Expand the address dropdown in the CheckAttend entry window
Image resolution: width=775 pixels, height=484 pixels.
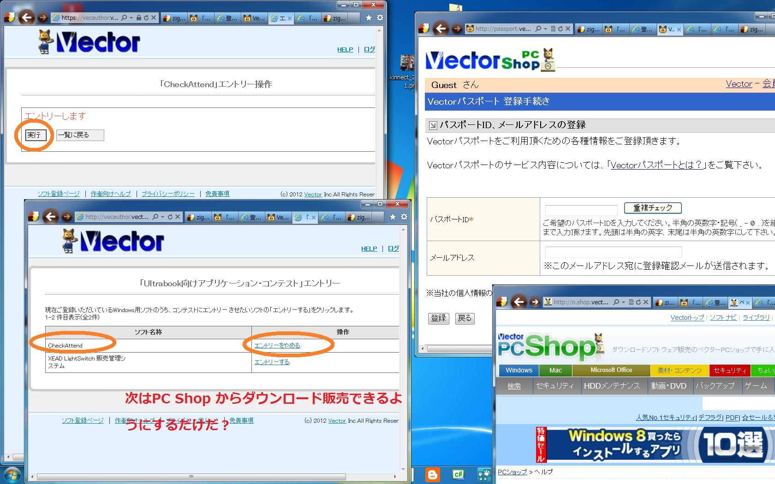click(x=131, y=18)
